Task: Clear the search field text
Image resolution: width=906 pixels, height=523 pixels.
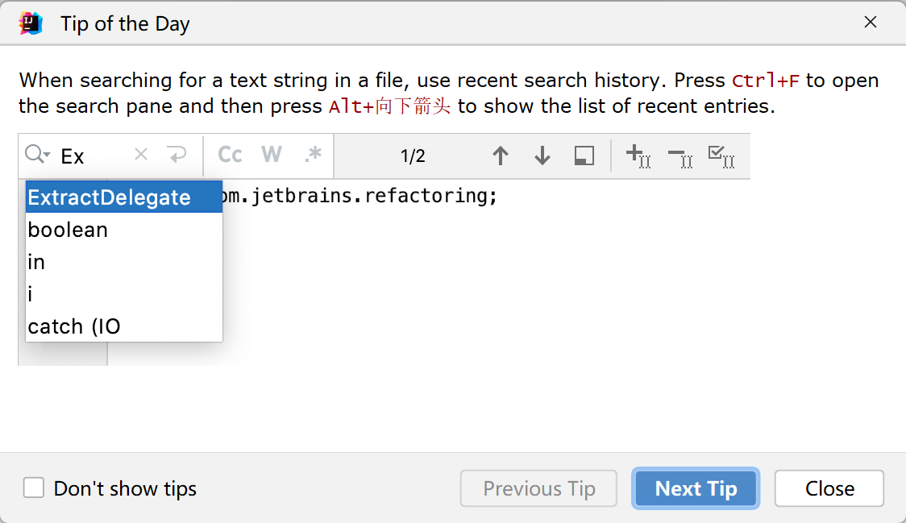Action: [141, 155]
